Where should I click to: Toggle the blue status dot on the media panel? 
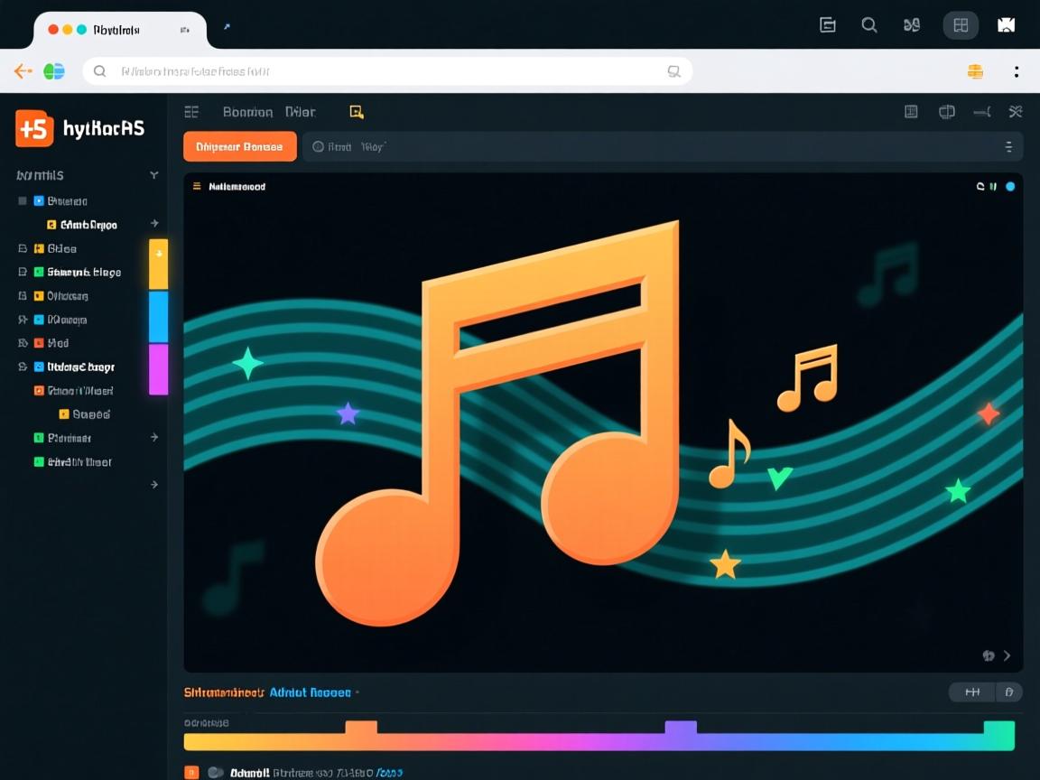click(x=1010, y=186)
